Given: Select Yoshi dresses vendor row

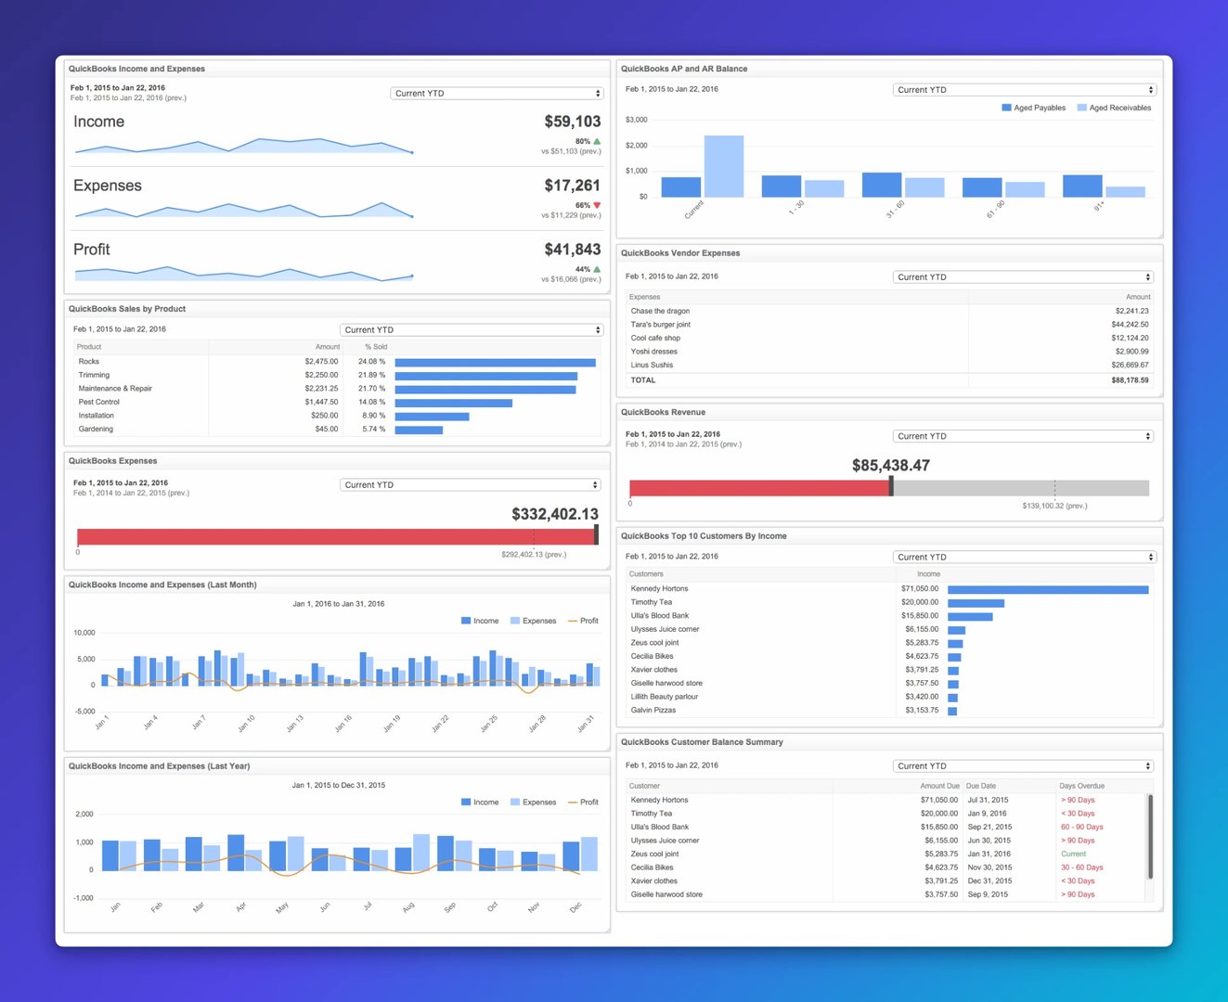Looking at the screenshot, I should 889,352.
